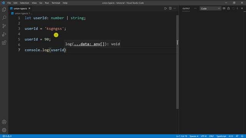Change line endings via CRLF entry
The height and width of the screenshot is (138, 246).
coord(211,136)
